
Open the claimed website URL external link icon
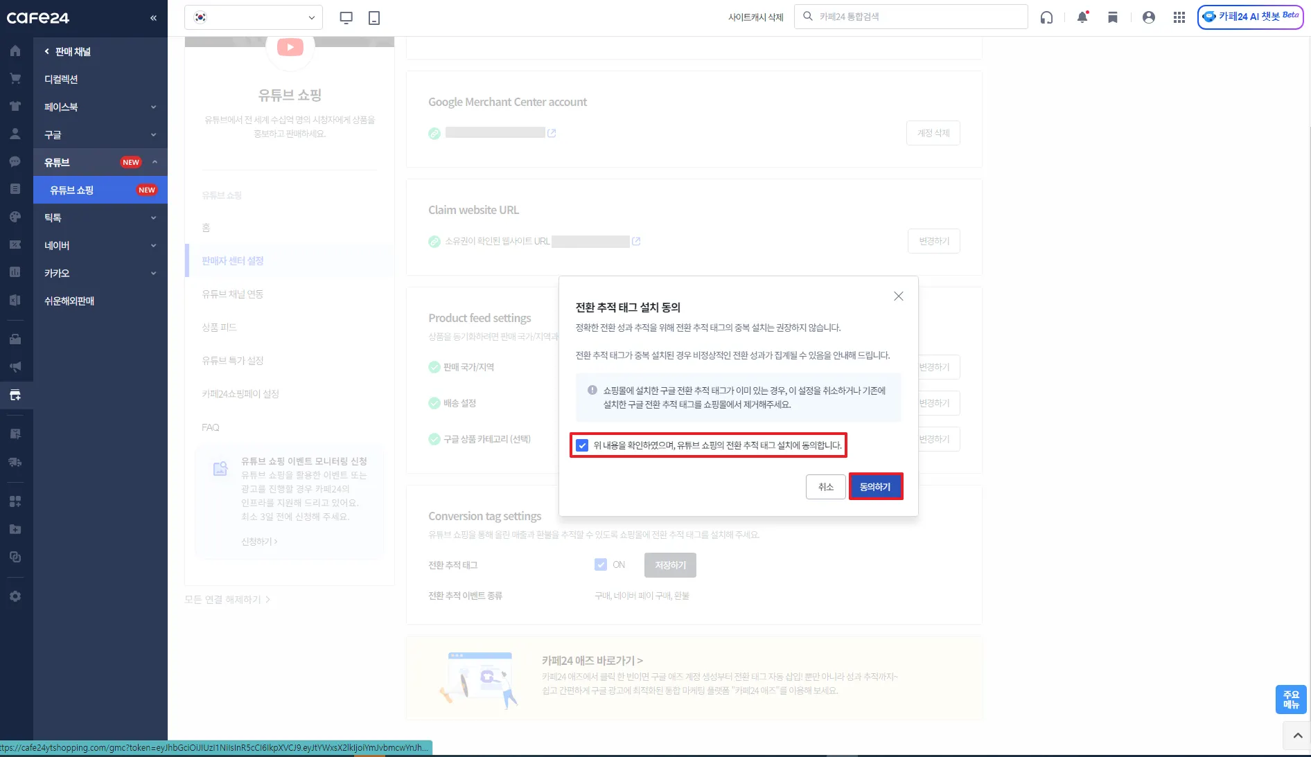[x=636, y=241]
